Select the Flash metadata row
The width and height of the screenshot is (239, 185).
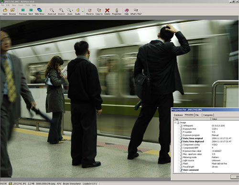point(209,164)
